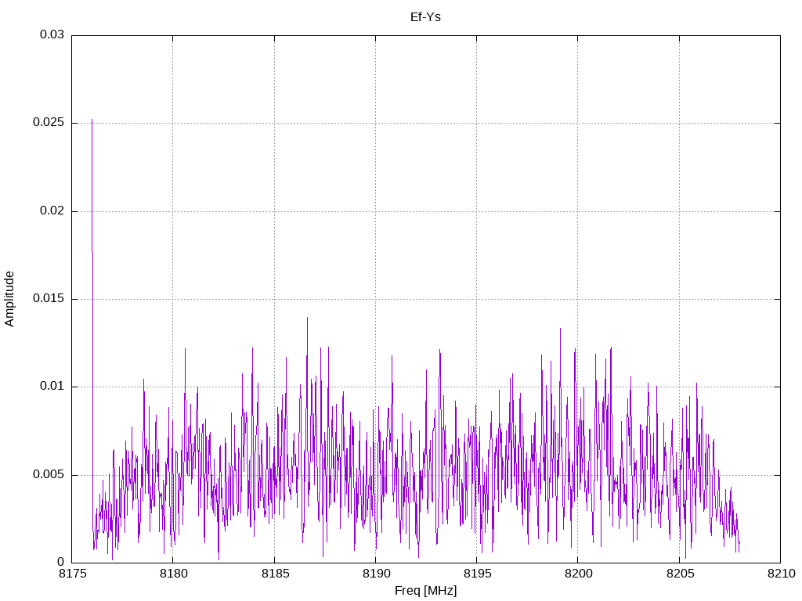The height and width of the screenshot is (601, 802).
Task: Click the x-axis tick label 8190
Action: pyautogui.click(x=376, y=574)
